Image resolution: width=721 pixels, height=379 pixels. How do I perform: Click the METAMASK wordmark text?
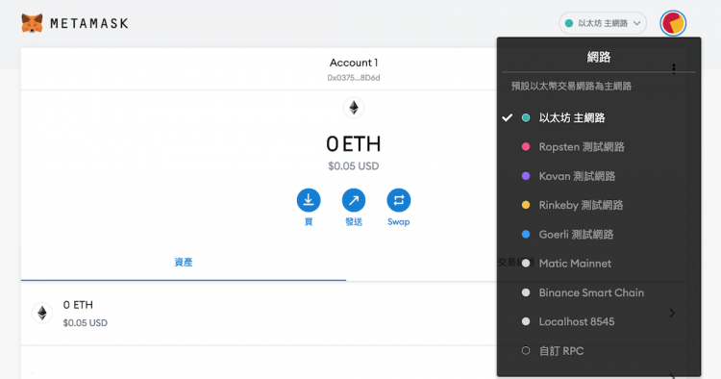click(x=88, y=23)
